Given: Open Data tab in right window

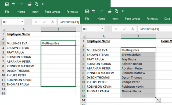Looking at the screenshot, I should click(x=167, y=18).
